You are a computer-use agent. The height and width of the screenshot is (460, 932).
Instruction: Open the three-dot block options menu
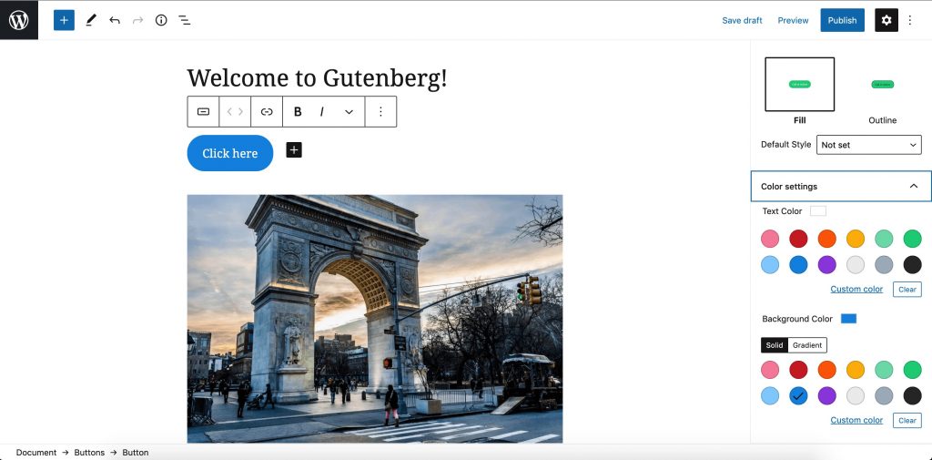(381, 111)
